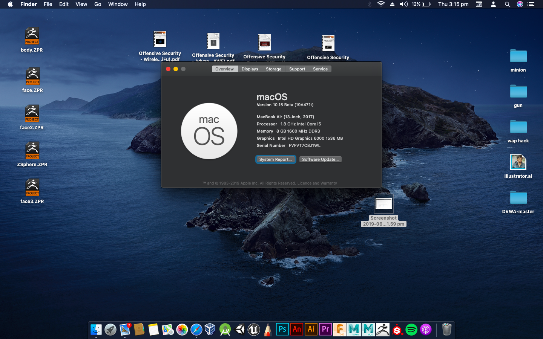The image size is (543, 339).
Task: Select the Screenshot file thumbnail on desktop
Action: click(x=383, y=204)
